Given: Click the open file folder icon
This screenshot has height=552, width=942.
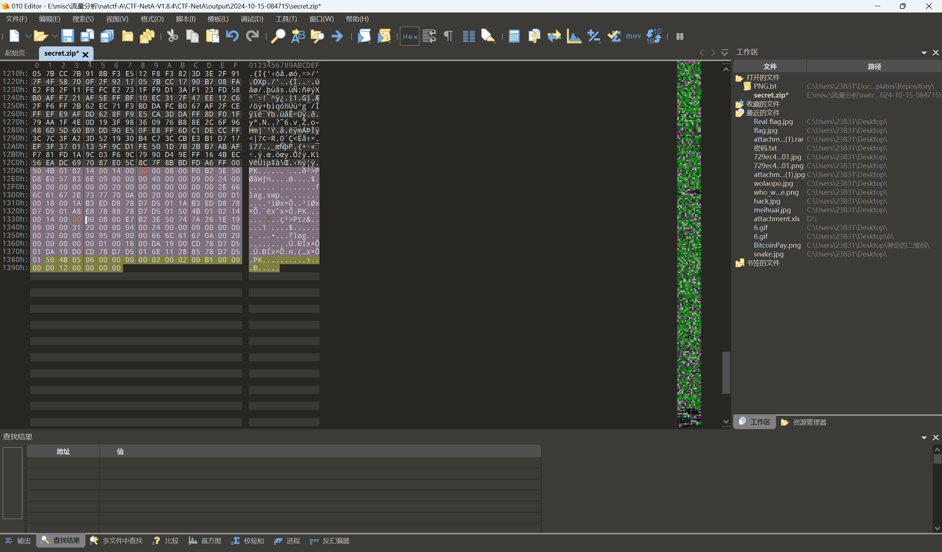Looking at the screenshot, I should (x=40, y=36).
